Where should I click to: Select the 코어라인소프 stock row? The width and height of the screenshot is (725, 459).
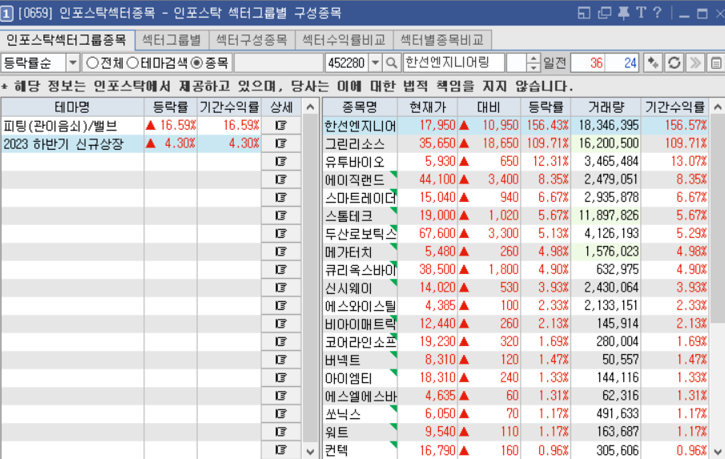[516, 341]
